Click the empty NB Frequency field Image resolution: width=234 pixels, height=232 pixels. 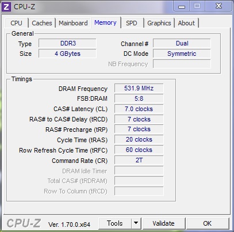(182, 64)
